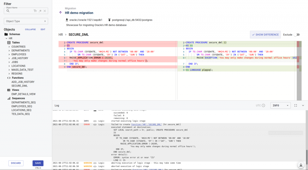Click the DISCARD button

(16, 163)
